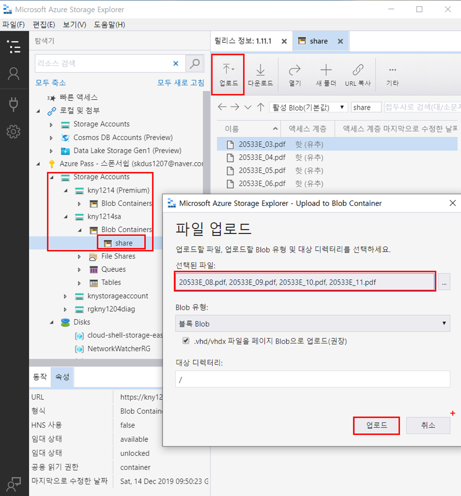The image size is (461, 496).
Task: Open the Edit (편집) menu
Action: tap(44, 25)
